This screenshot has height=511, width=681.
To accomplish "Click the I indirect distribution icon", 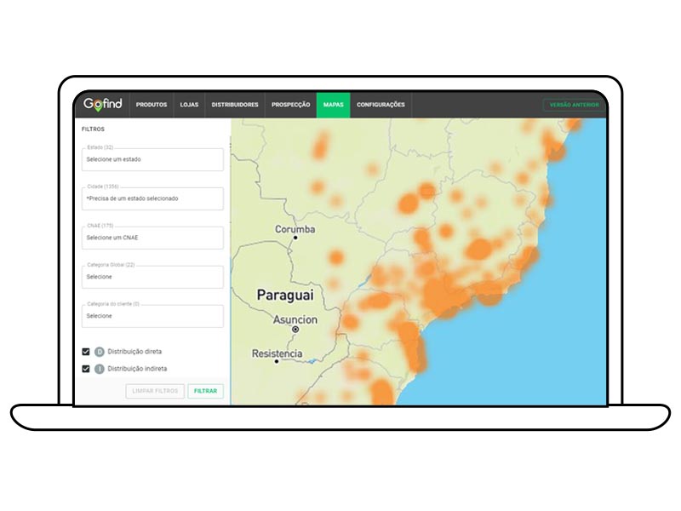I will click(100, 369).
